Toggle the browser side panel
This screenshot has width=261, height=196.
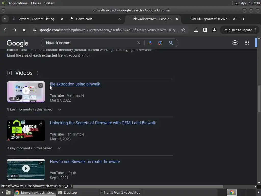pyautogui.click(x=205, y=30)
